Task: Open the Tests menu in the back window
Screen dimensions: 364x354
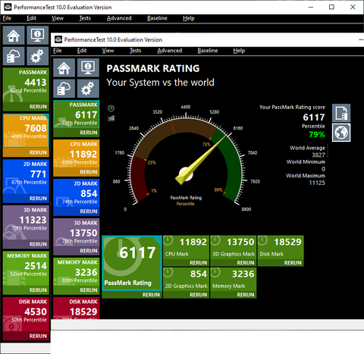Action: click(85, 18)
